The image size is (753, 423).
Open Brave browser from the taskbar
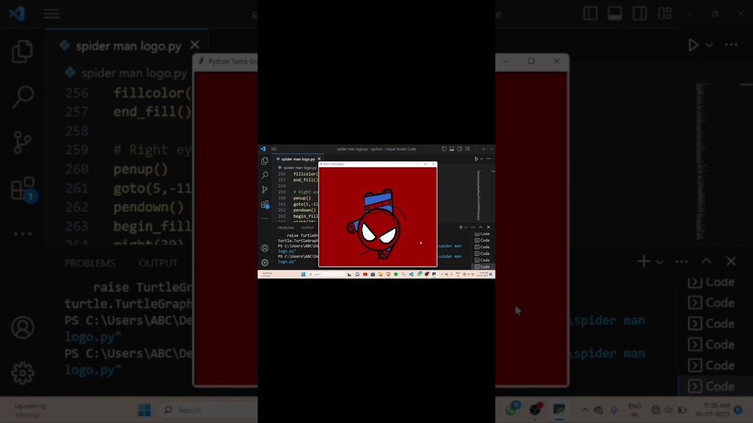(388, 274)
